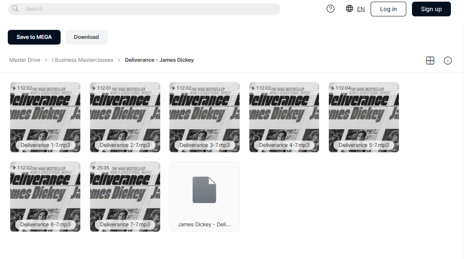
Task: Select Deliverance - James Dickey breadcrumb
Action: click(159, 60)
